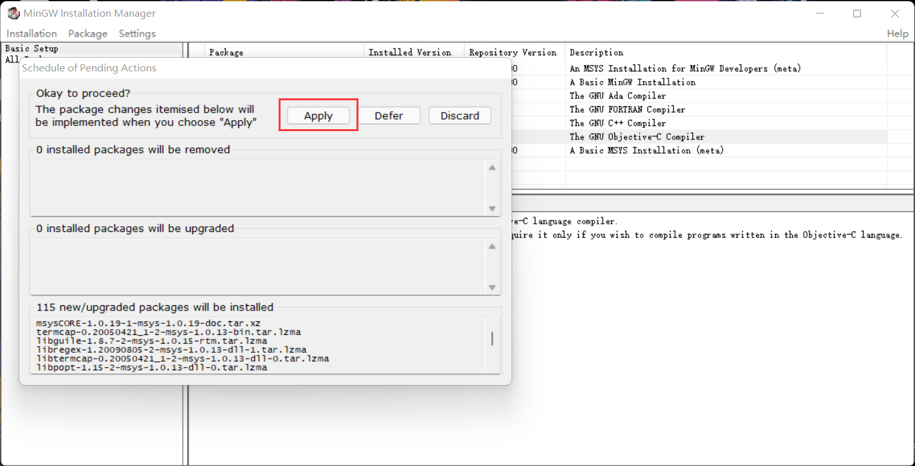Viewport: 915px width, 466px height.
Task: Open the Settings menu
Action: [137, 33]
